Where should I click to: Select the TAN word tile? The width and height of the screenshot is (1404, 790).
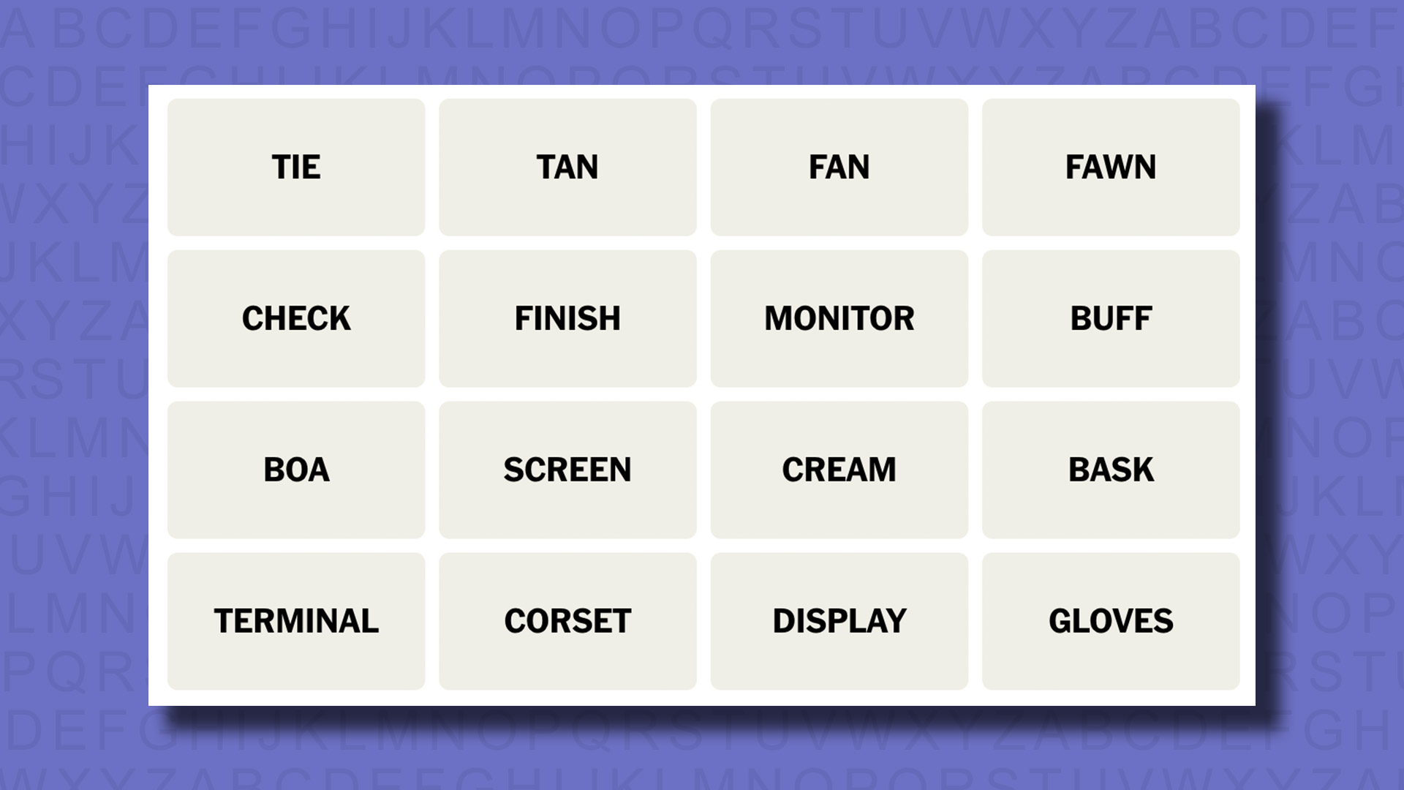pos(567,166)
